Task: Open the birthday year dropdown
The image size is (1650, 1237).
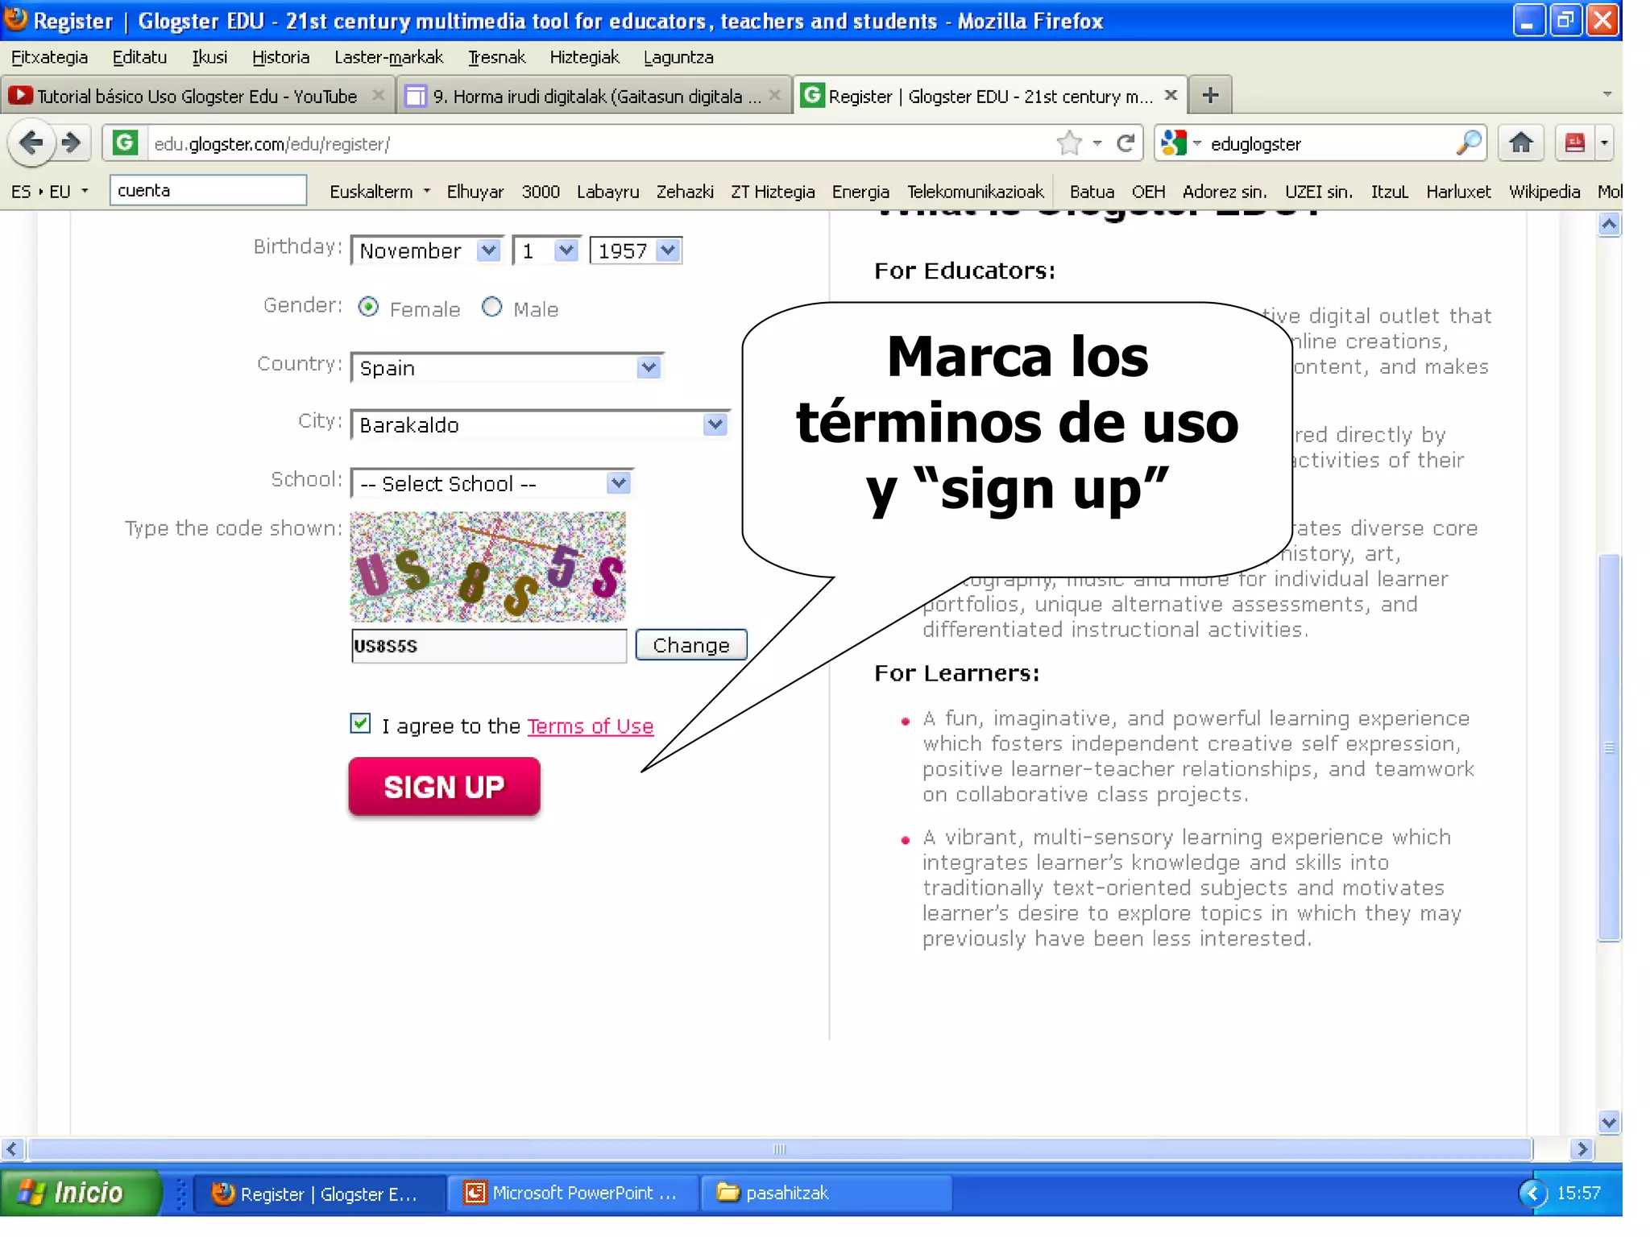Action: [668, 250]
